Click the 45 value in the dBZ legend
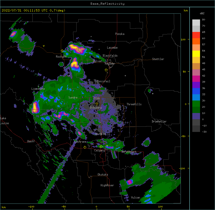The height and width of the screenshot is (210, 215). coord(204,69)
